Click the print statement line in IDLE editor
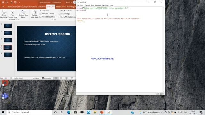Image resolution: width=205 pixels, height=115 pixels. 102,8
